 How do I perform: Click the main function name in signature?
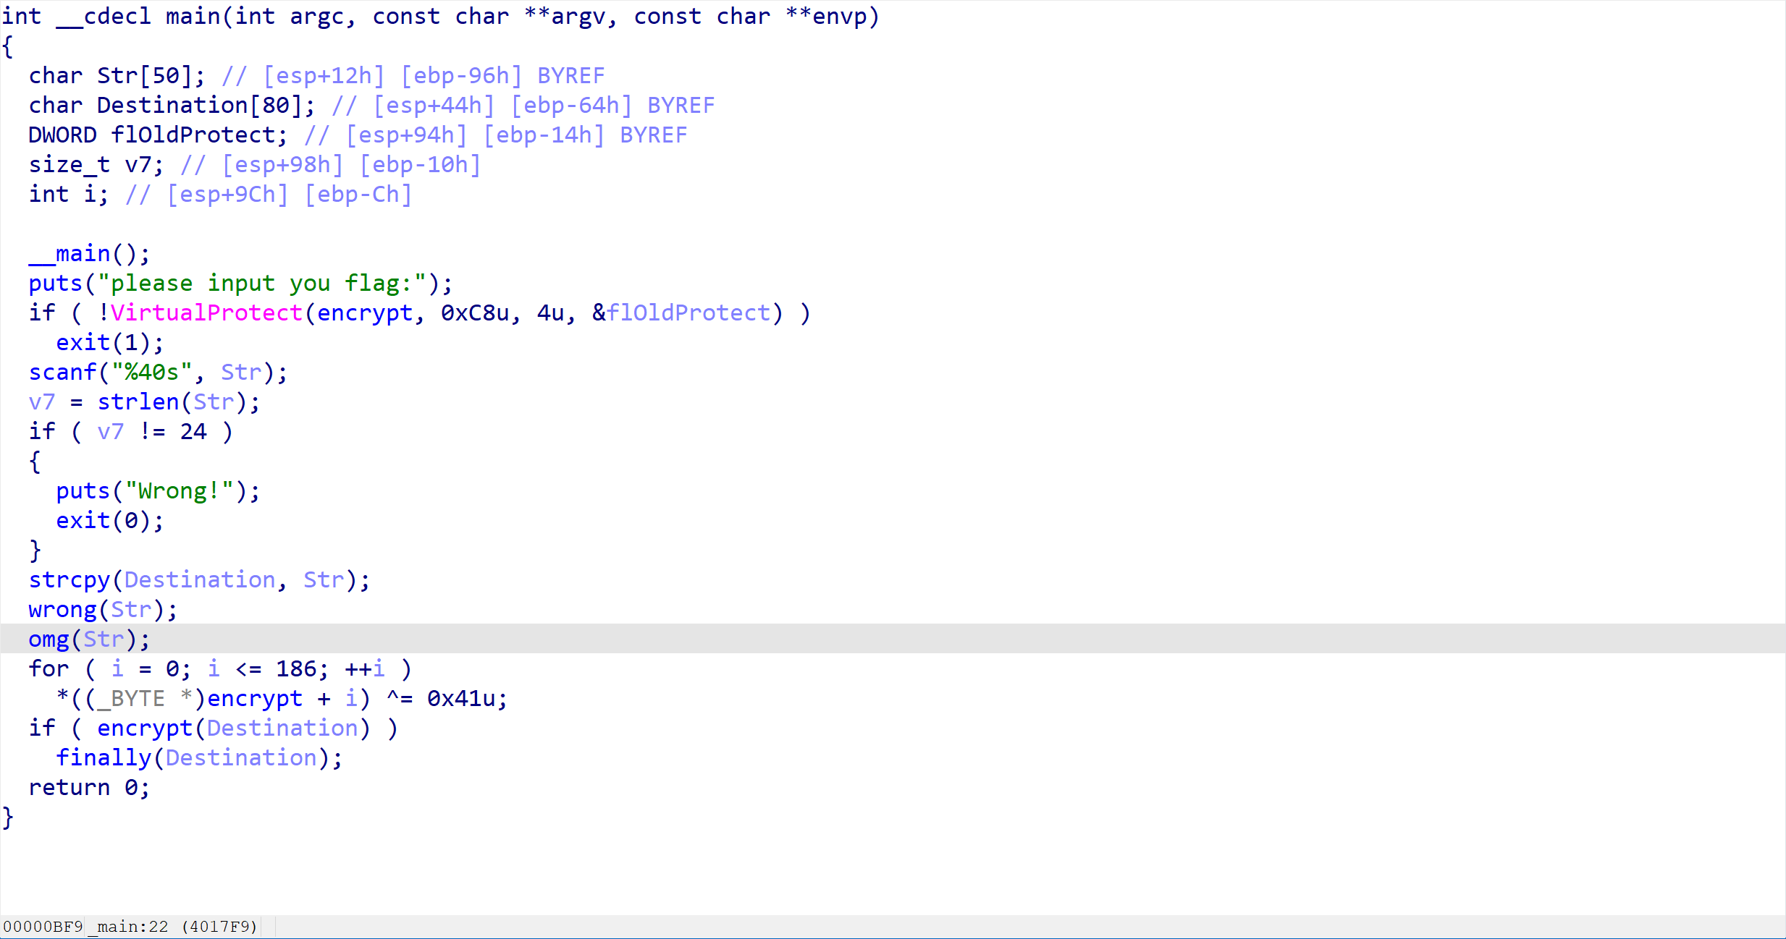pyautogui.click(x=193, y=16)
